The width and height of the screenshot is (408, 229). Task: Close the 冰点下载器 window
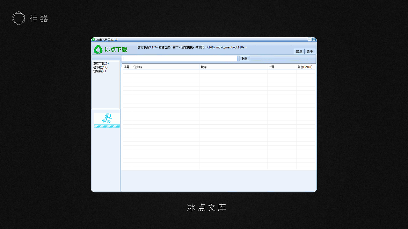click(x=314, y=39)
